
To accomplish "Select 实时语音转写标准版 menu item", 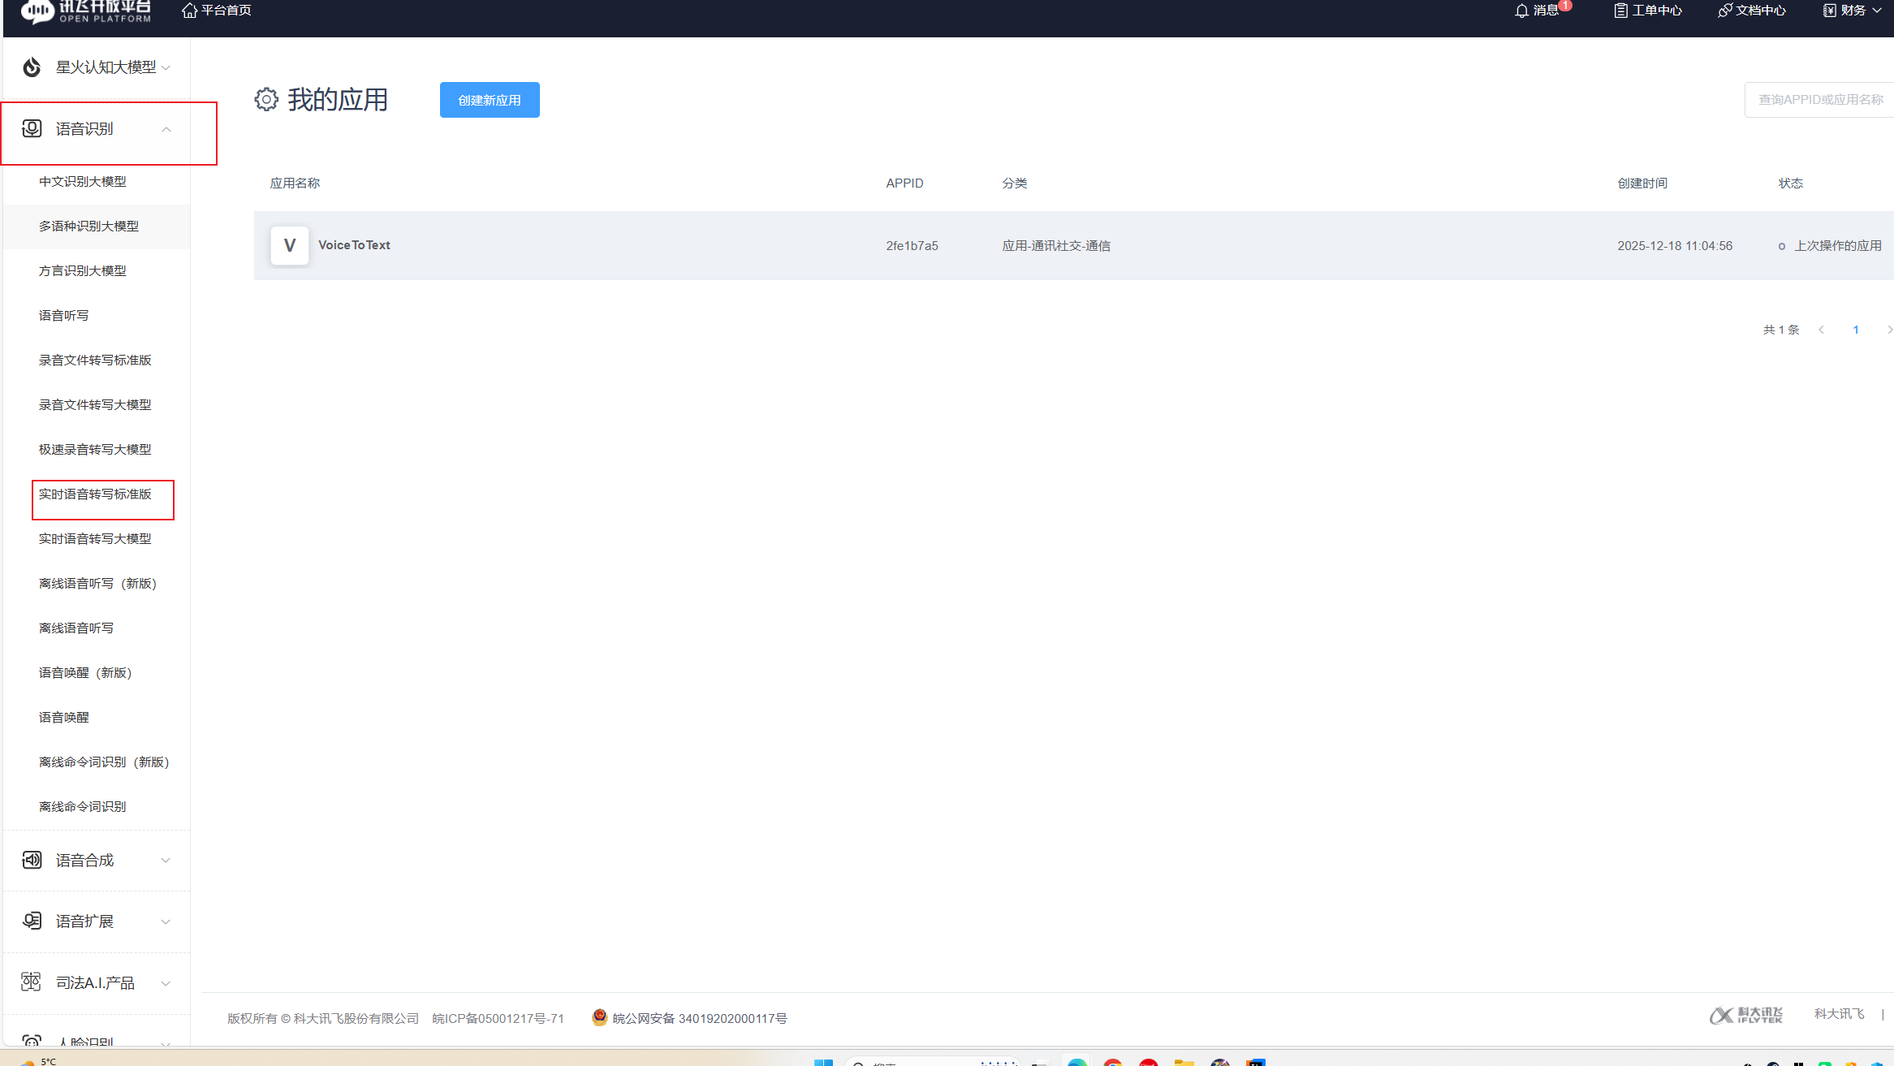I will (x=95, y=494).
